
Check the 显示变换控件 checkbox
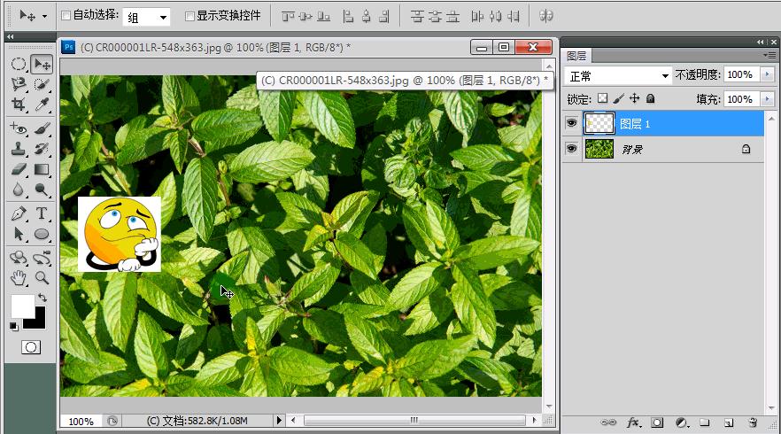(189, 16)
